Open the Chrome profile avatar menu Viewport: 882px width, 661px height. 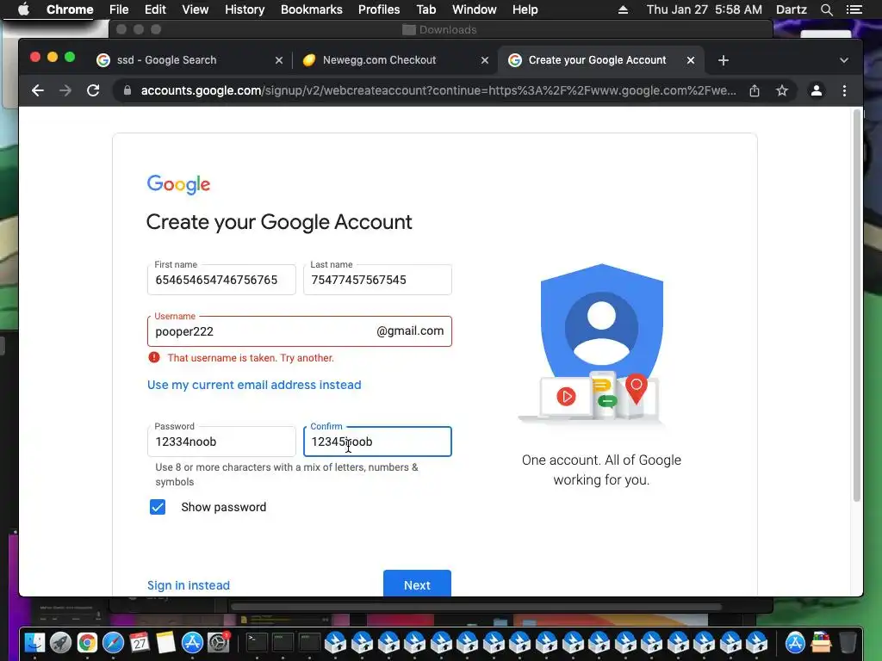pyautogui.click(x=817, y=90)
